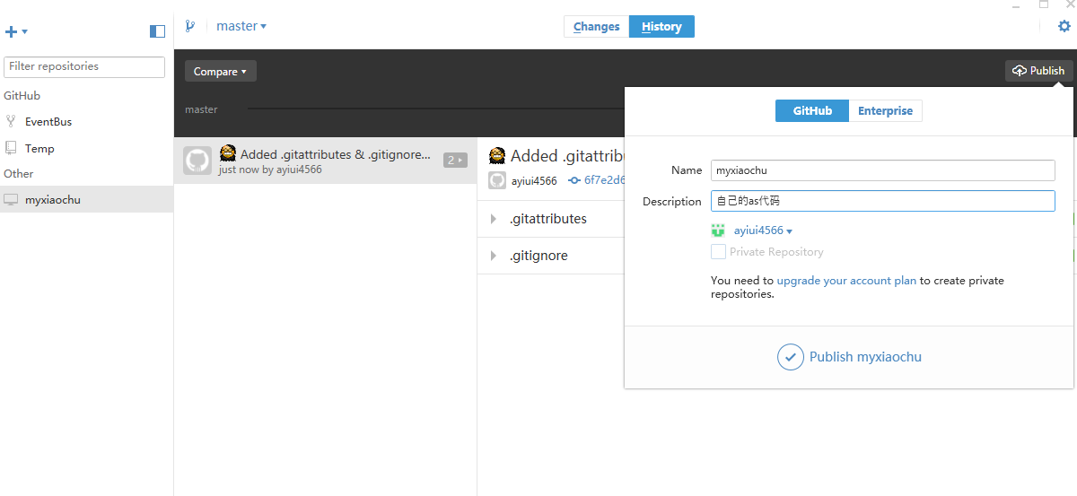The image size is (1077, 496).
Task: Click the .gitattributes file name
Action: tap(548, 219)
